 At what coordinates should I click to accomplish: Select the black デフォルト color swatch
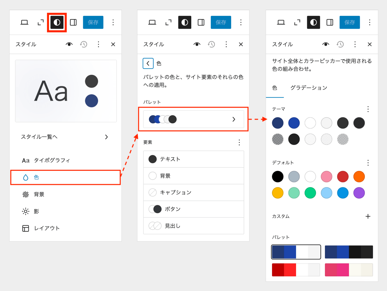pyautogui.click(x=278, y=176)
